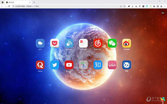Open the app folder icon

[x=83, y=65]
